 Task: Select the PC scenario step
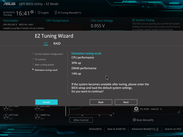point(40,59)
